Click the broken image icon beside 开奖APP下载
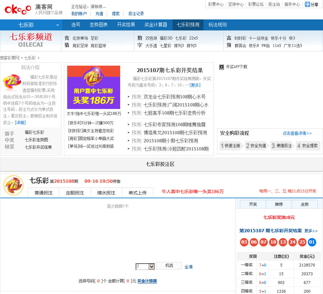This screenshot has height=294, width=323. point(222,67)
